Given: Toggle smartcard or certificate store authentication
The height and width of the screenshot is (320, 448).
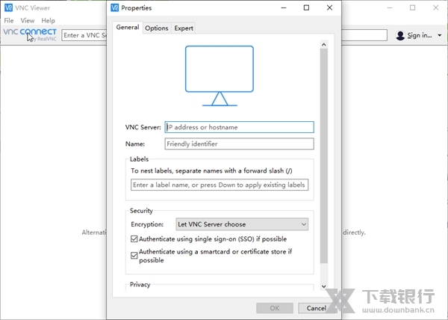Looking at the screenshot, I should (134, 255).
